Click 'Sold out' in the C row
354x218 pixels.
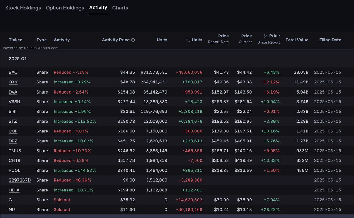62,200
